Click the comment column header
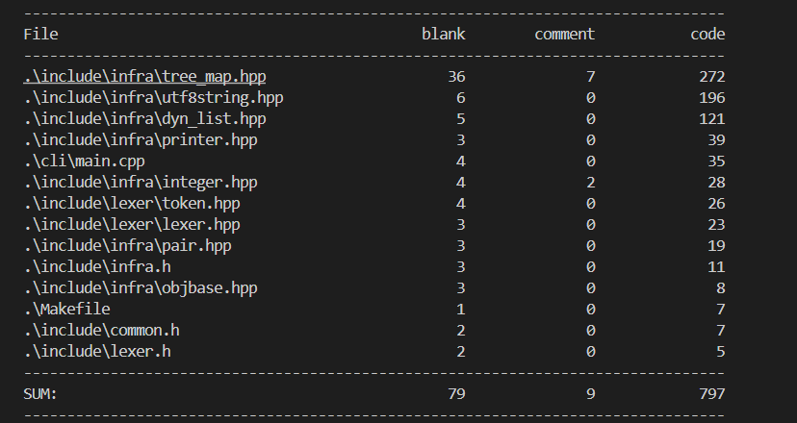The image size is (797, 423). pos(565,35)
